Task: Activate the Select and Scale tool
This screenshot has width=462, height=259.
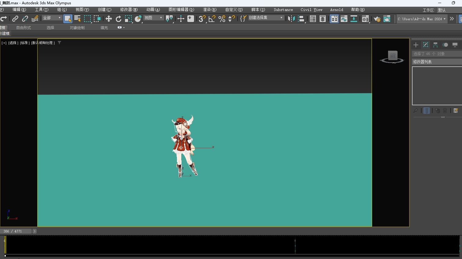Action: click(x=128, y=19)
